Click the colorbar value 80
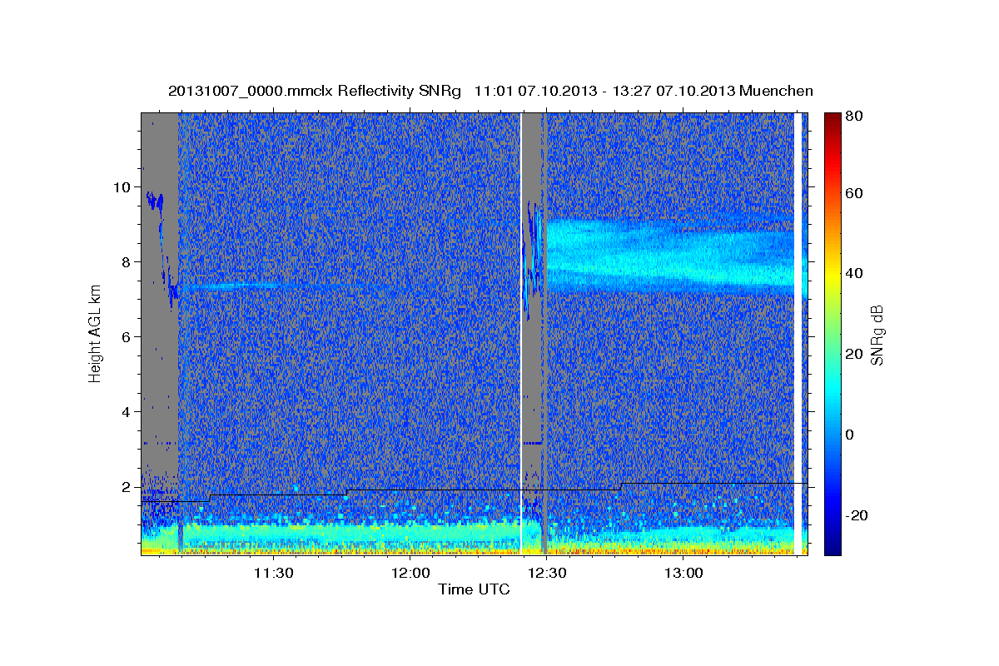This screenshot has height=666, width=999. [x=856, y=116]
